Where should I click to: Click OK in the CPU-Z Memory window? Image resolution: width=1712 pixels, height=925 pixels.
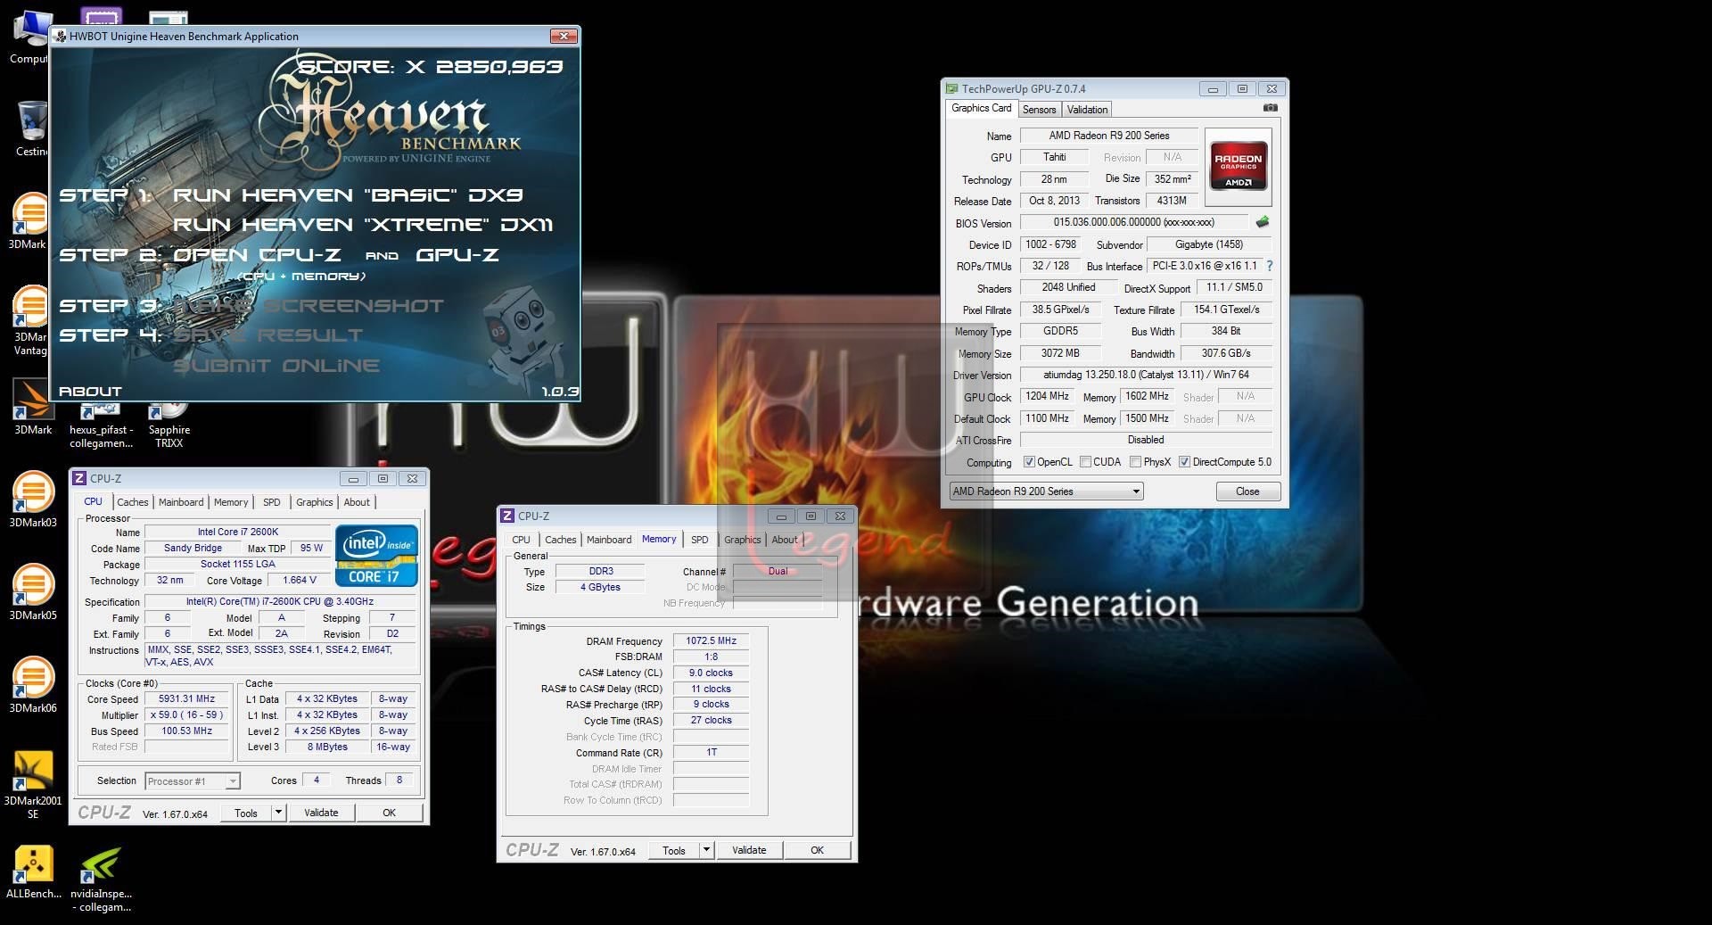817,850
